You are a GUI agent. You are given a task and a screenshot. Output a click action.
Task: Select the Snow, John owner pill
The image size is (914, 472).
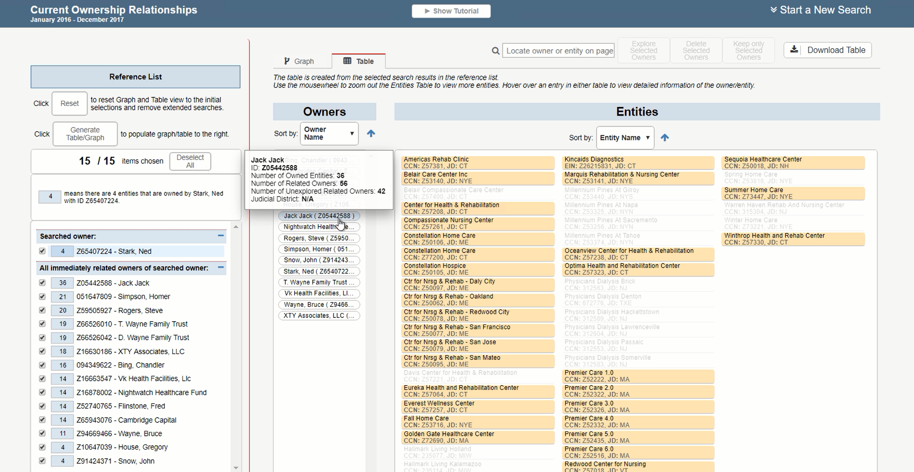(319, 260)
